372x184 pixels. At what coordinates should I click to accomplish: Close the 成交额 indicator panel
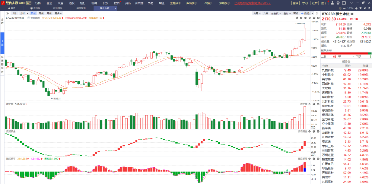pyautogui.click(x=318, y=104)
